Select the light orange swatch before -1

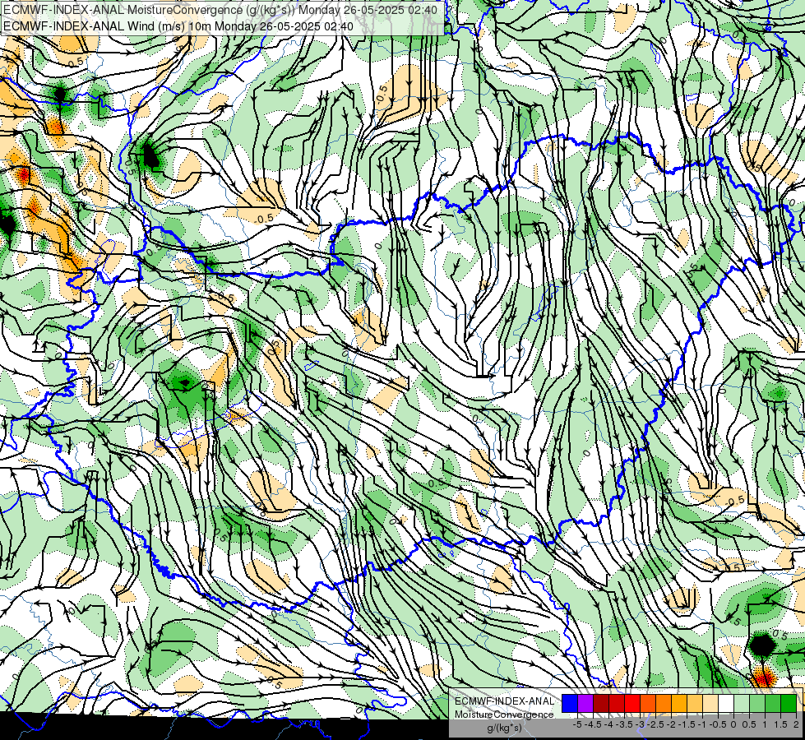point(695,704)
